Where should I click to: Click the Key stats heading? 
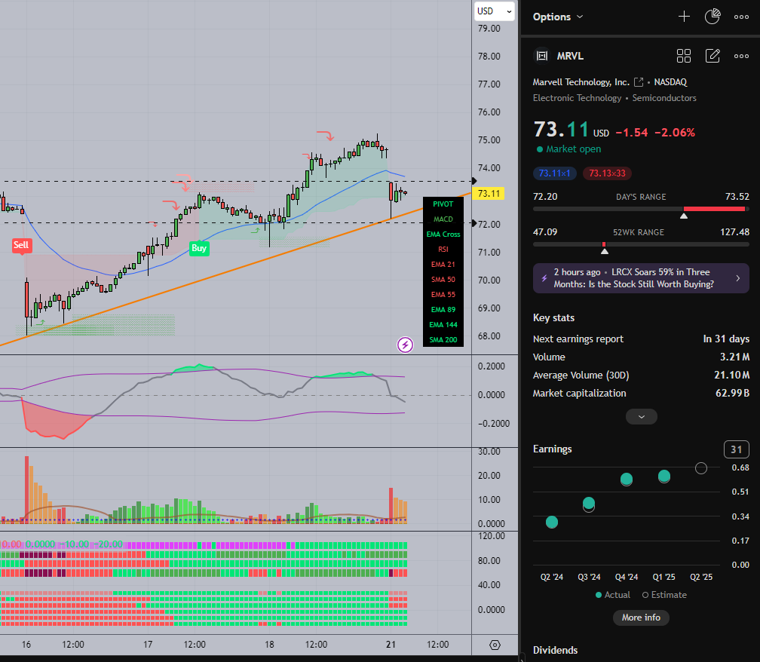point(553,317)
